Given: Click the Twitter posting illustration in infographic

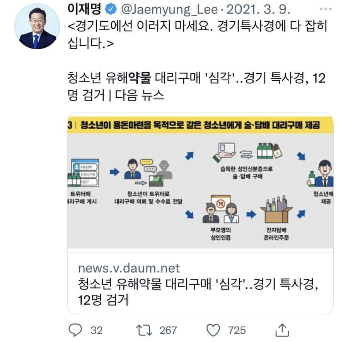Looking at the screenshot, I should pyautogui.click(x=83, y=173).
